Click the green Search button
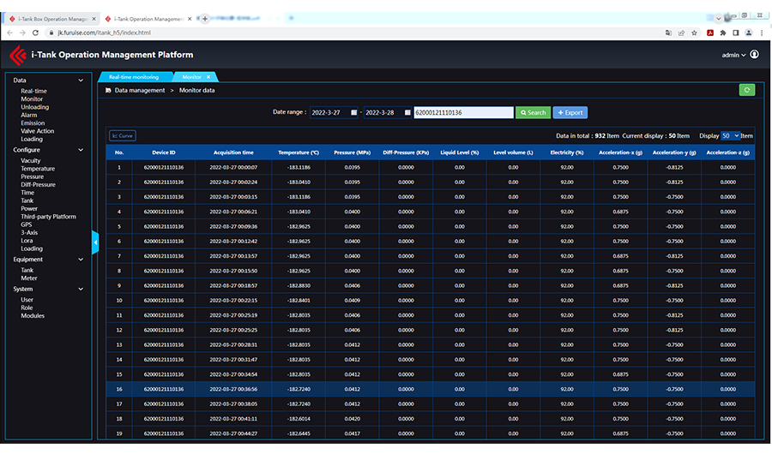This screenshot has height=454, width=772. tap(534, 112)
